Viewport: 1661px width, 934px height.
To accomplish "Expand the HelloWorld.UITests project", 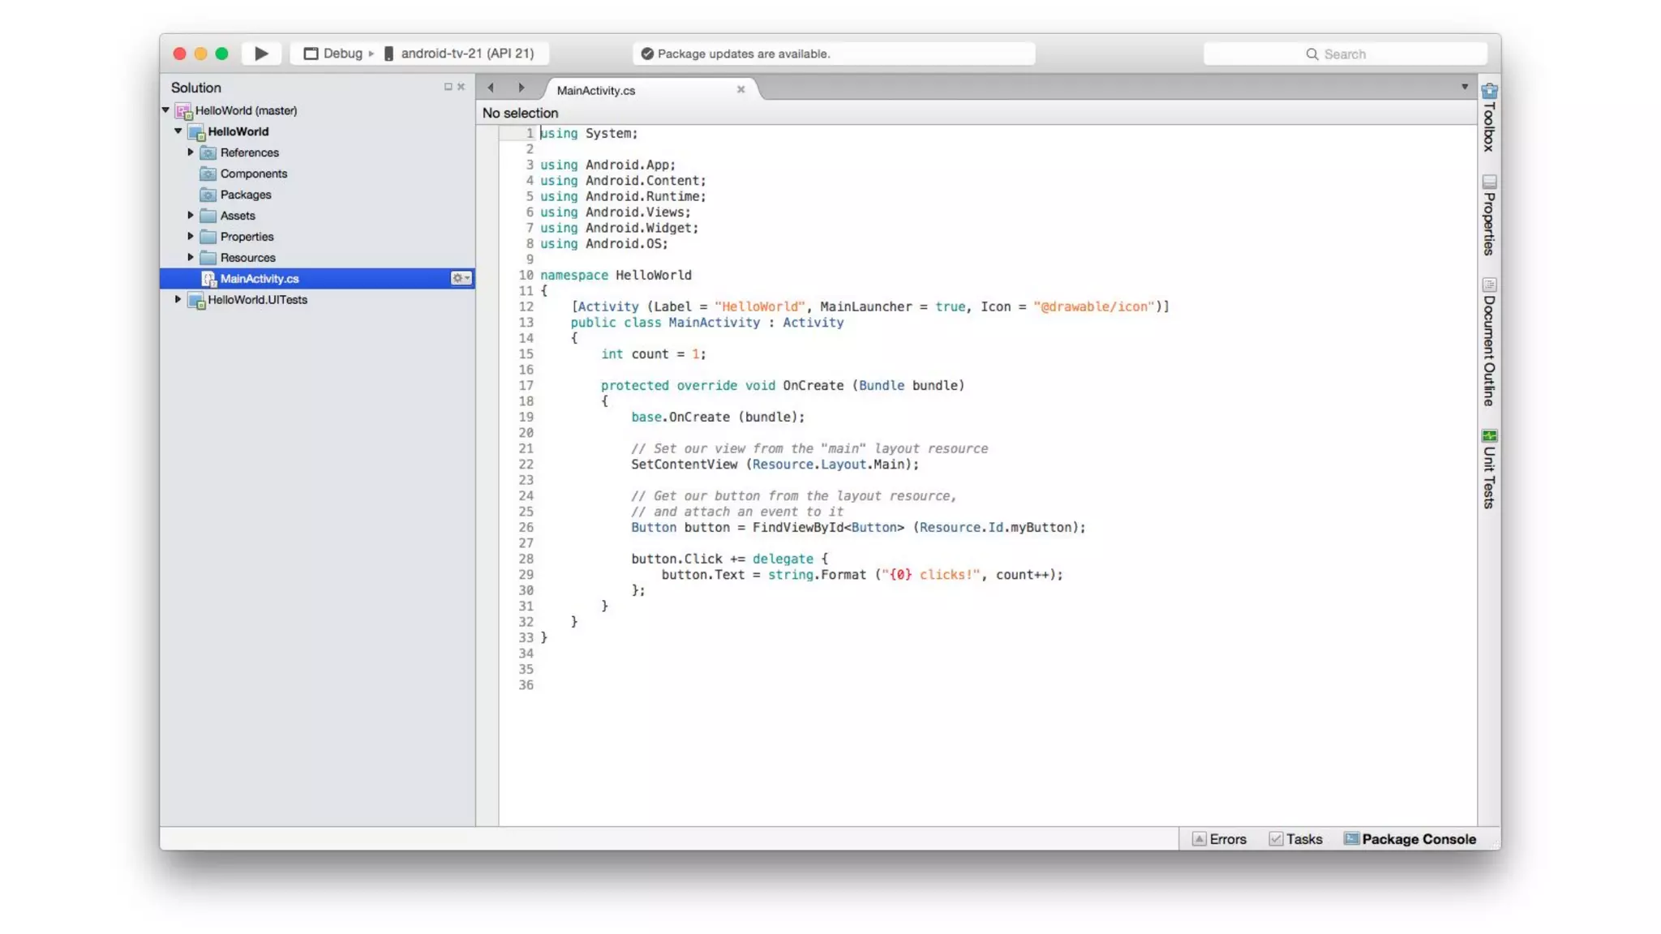I will tap(178, 300).
